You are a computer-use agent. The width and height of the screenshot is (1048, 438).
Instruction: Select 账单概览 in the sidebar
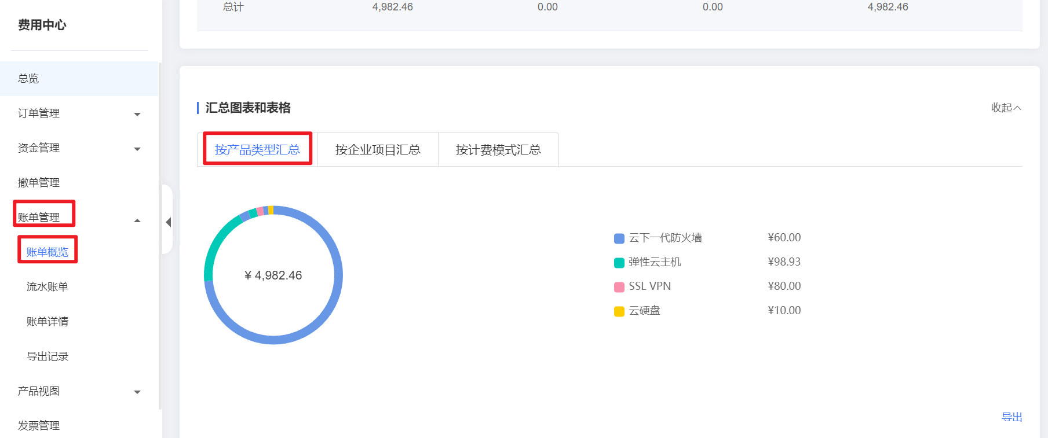(x=48, y=252)
